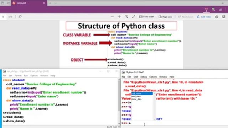Click 'self.name=input' line in editor
The image size is (228, 128).
click(34, 96)
